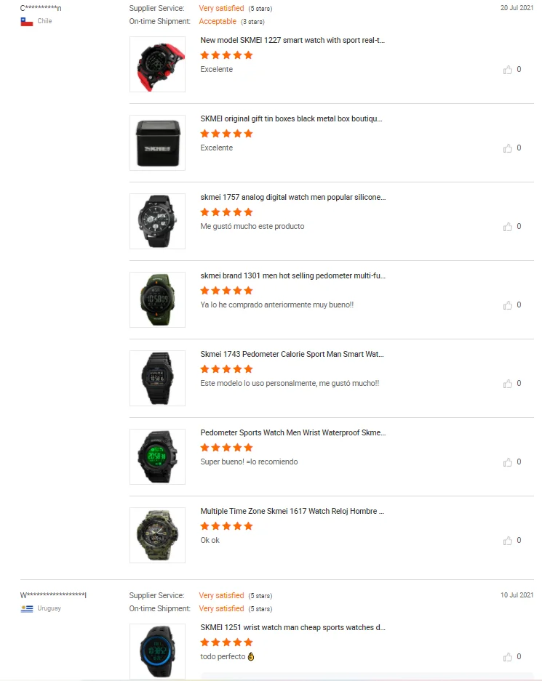This screenshot has width=542, height=681.
Task: Open the red SKMEI 1227 watch thumbnail
Action: point(157,64)
